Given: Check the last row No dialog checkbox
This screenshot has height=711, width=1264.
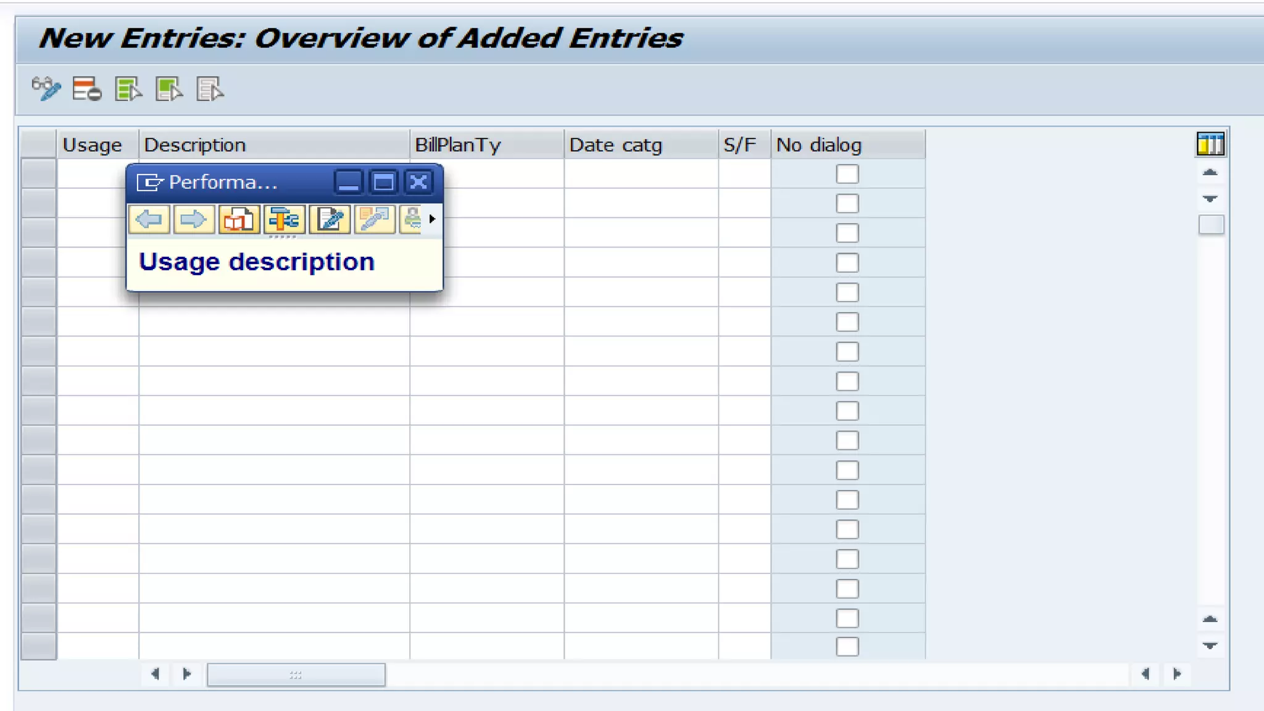Looking at the screenshot, I should click(x=847, y=647).
